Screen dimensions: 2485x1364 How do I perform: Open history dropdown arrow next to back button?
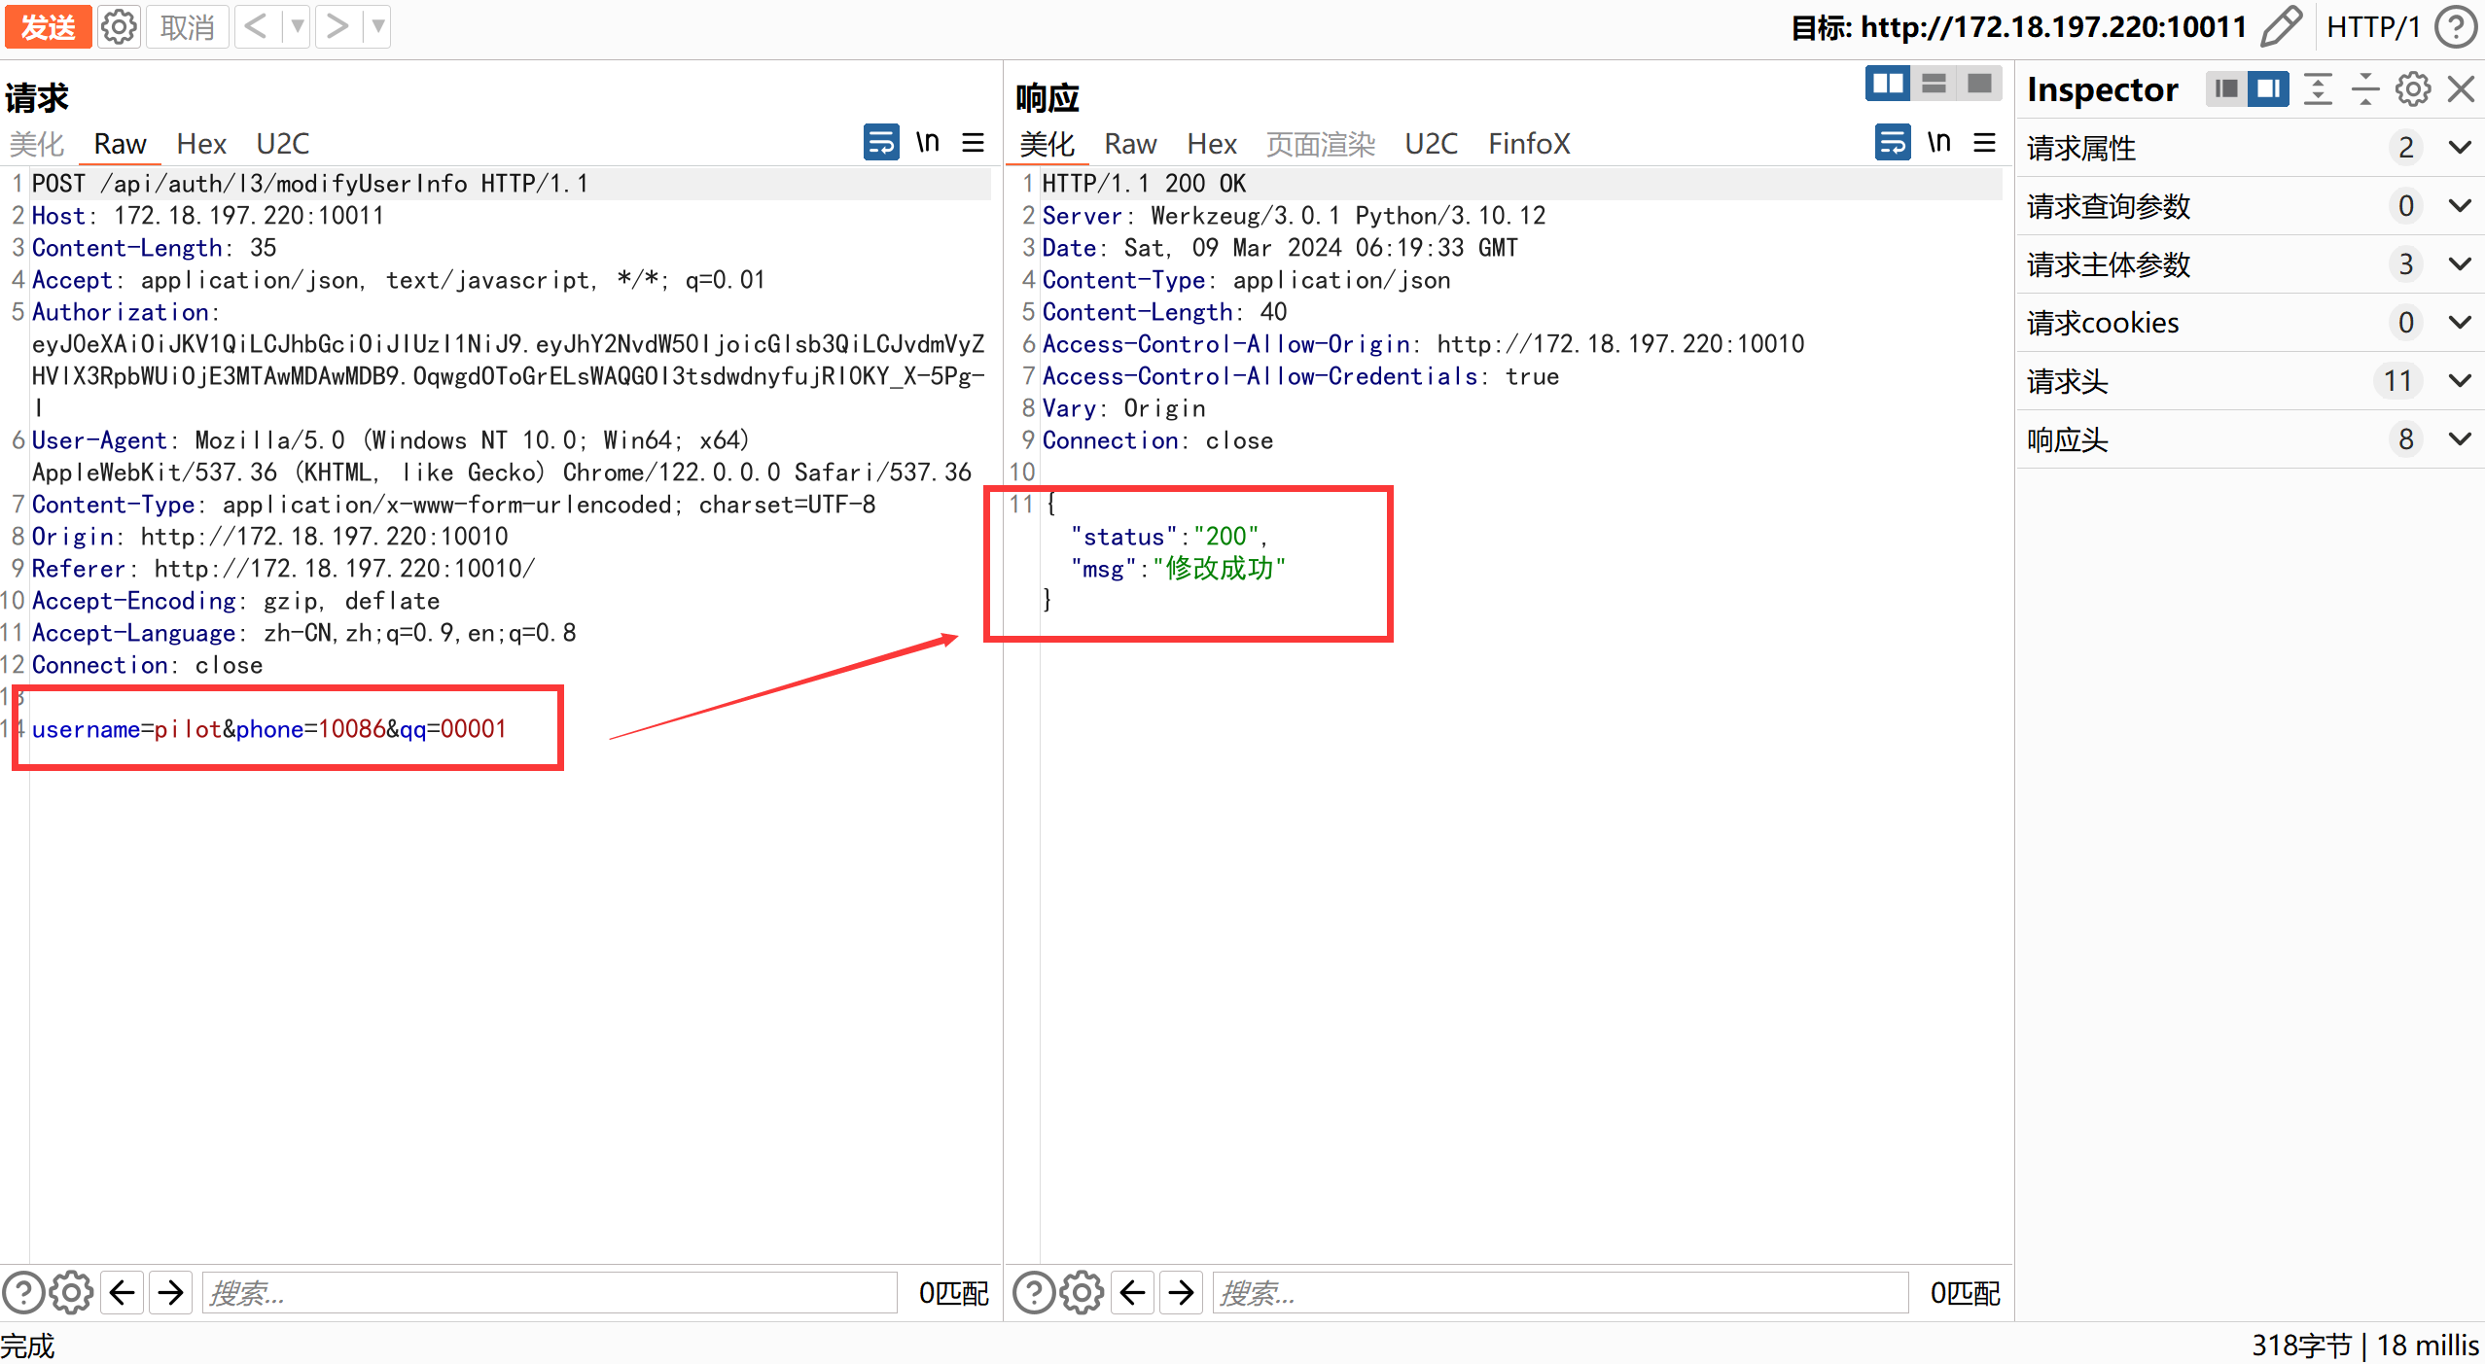click(x=298, y=26)
